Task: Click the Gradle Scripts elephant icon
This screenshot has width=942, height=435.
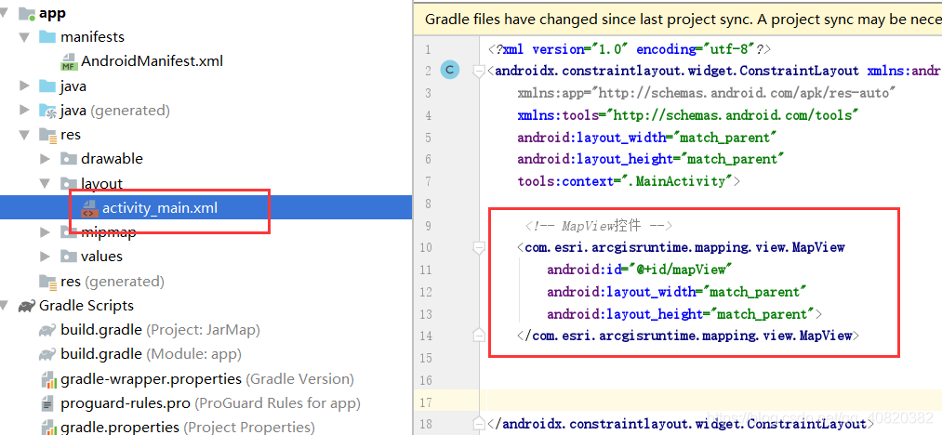Action: tap(26, 306)
